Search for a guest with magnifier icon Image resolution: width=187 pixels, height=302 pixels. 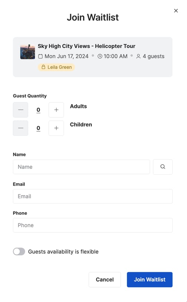(163, 167)
